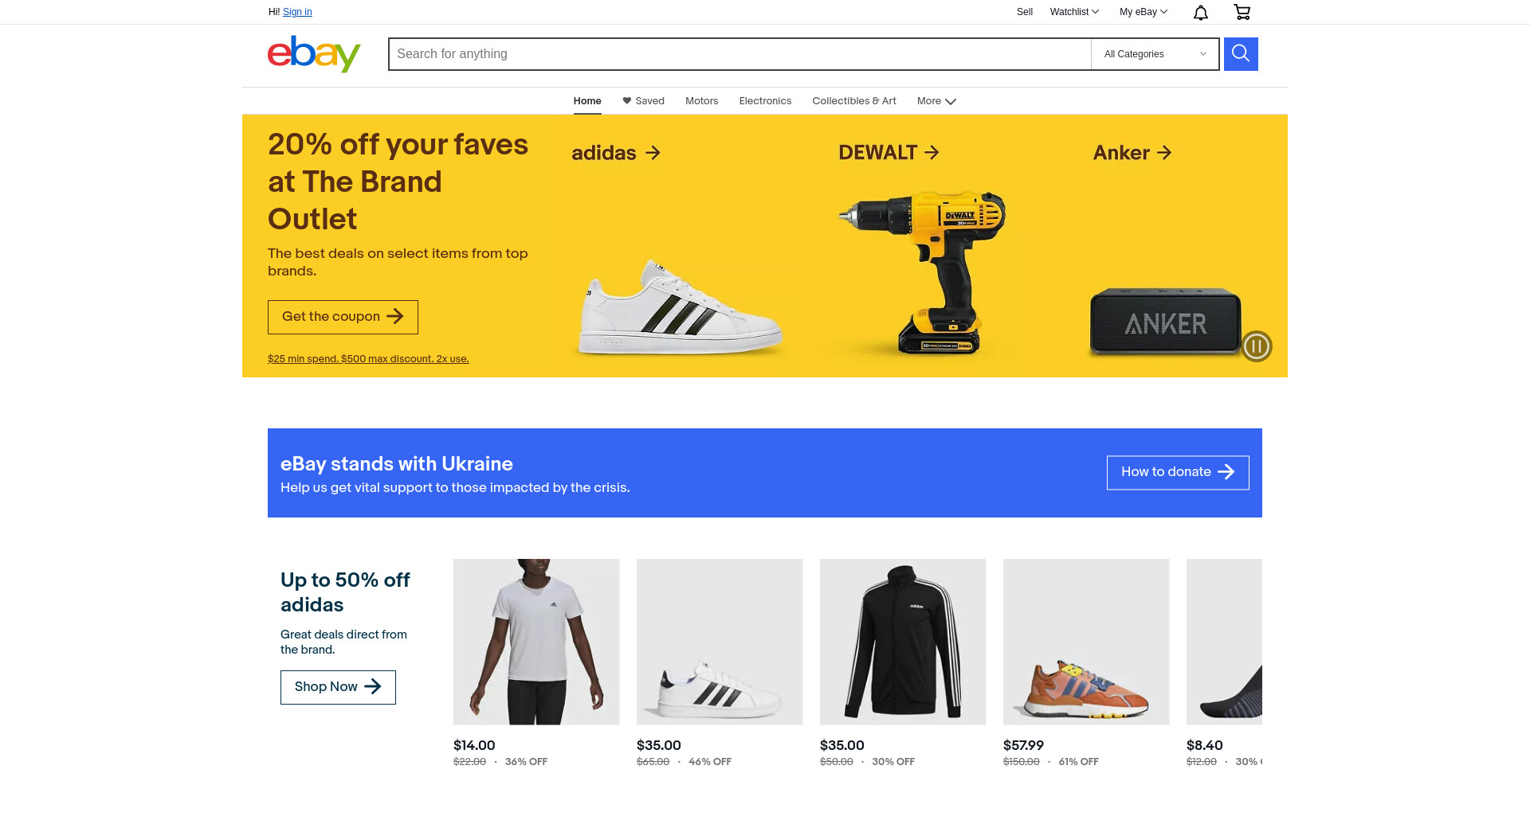Click the How to donate button
1530x828 pixels.
1178,473
